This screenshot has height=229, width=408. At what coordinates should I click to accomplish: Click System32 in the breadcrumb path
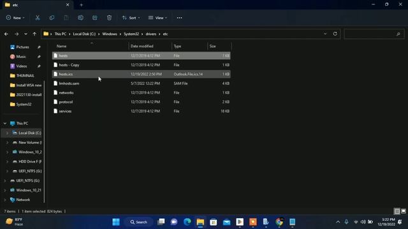tap(131, 34)
